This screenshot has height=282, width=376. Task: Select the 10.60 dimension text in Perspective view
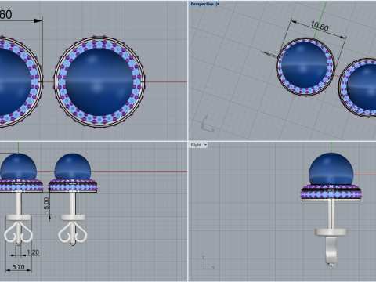click(x=320, y=26)
